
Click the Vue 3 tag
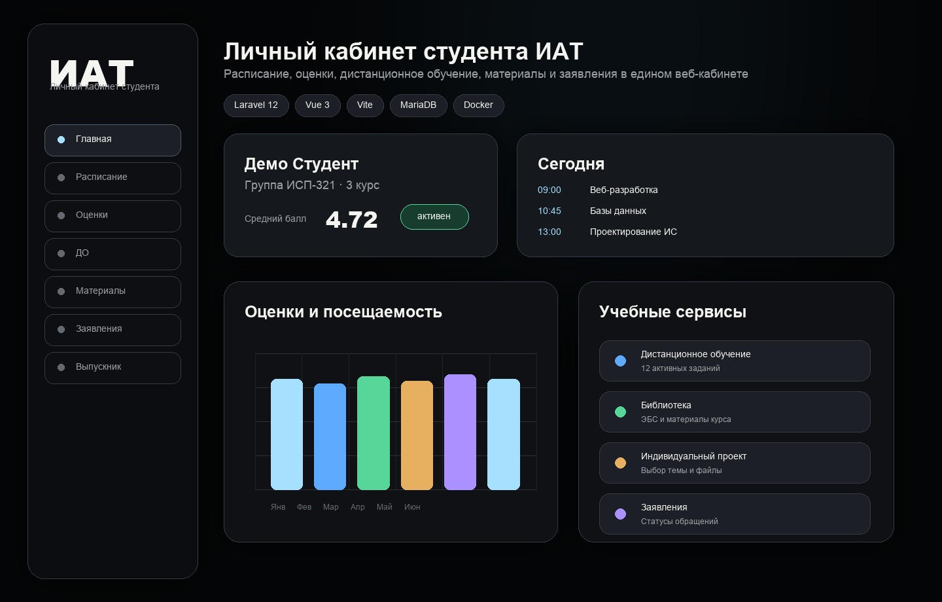[318, 105]
